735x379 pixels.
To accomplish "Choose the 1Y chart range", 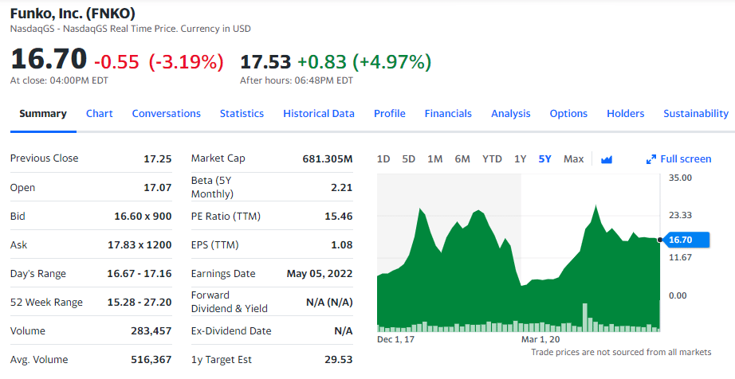I will click(x=521, y=159).
